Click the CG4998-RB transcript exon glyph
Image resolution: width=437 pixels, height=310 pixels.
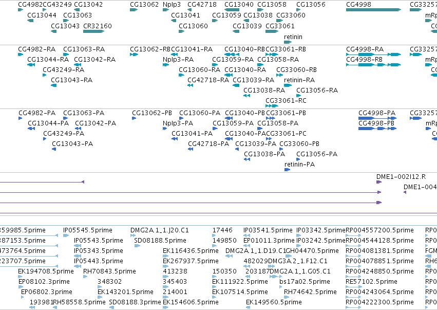[x=373, y=65]
